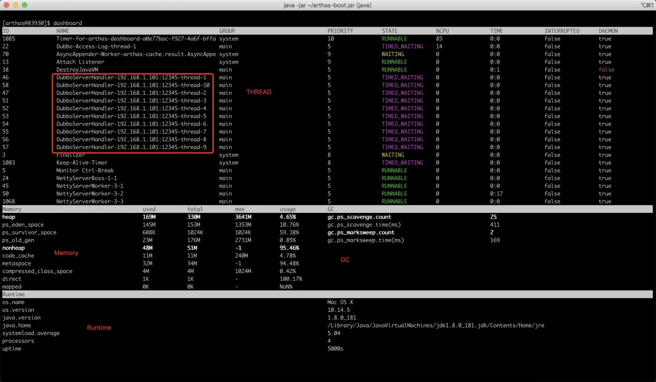Click the mapped usage value NaN%
656x382 pixels.
(286, 287)
